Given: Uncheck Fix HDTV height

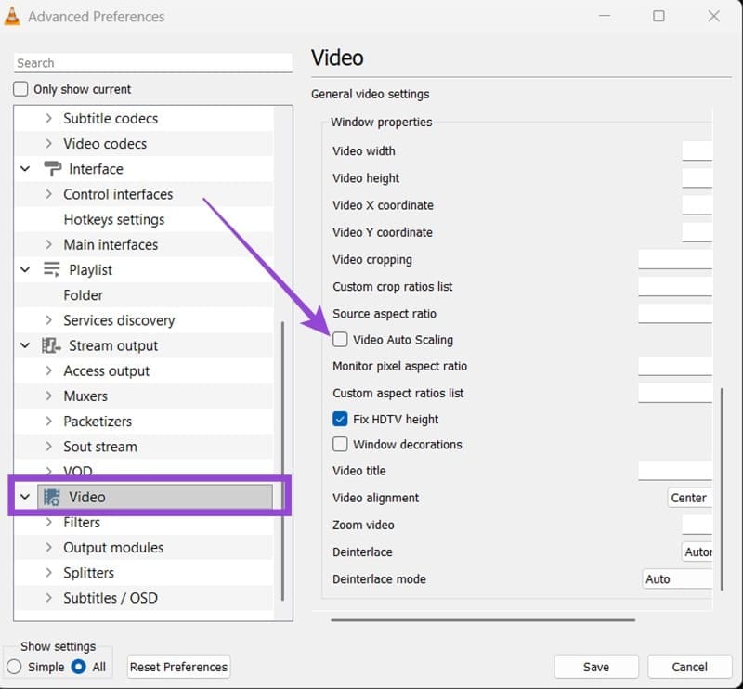Looking at the screenshot, I should tap(340, 419).
